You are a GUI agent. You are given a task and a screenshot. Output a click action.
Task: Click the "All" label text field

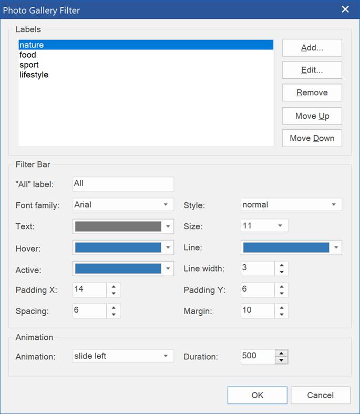point(124,184)
